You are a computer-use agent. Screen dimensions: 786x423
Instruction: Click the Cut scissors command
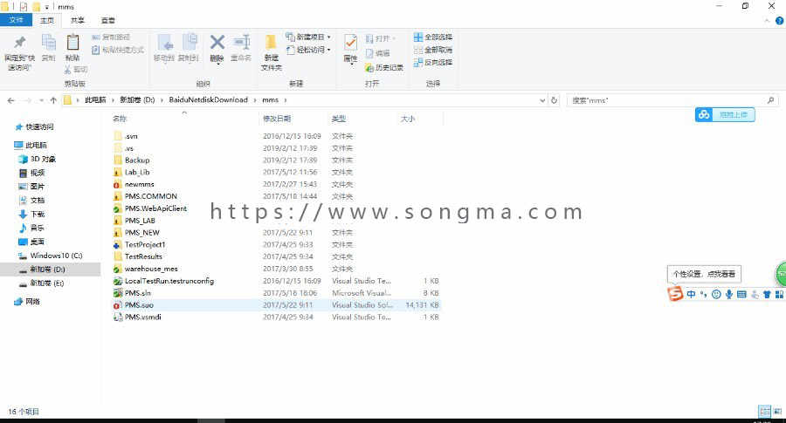tap(76, 69)
